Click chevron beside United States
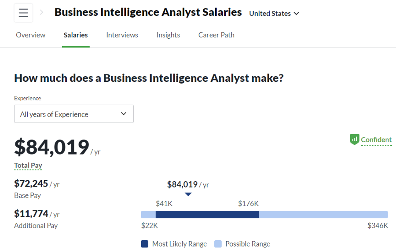Viewport: 396px width, 250px height. [x=297, y=13]
